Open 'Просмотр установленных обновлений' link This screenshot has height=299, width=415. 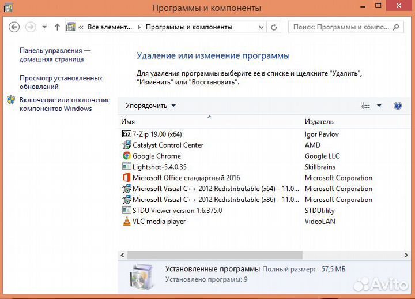[61, 83]
